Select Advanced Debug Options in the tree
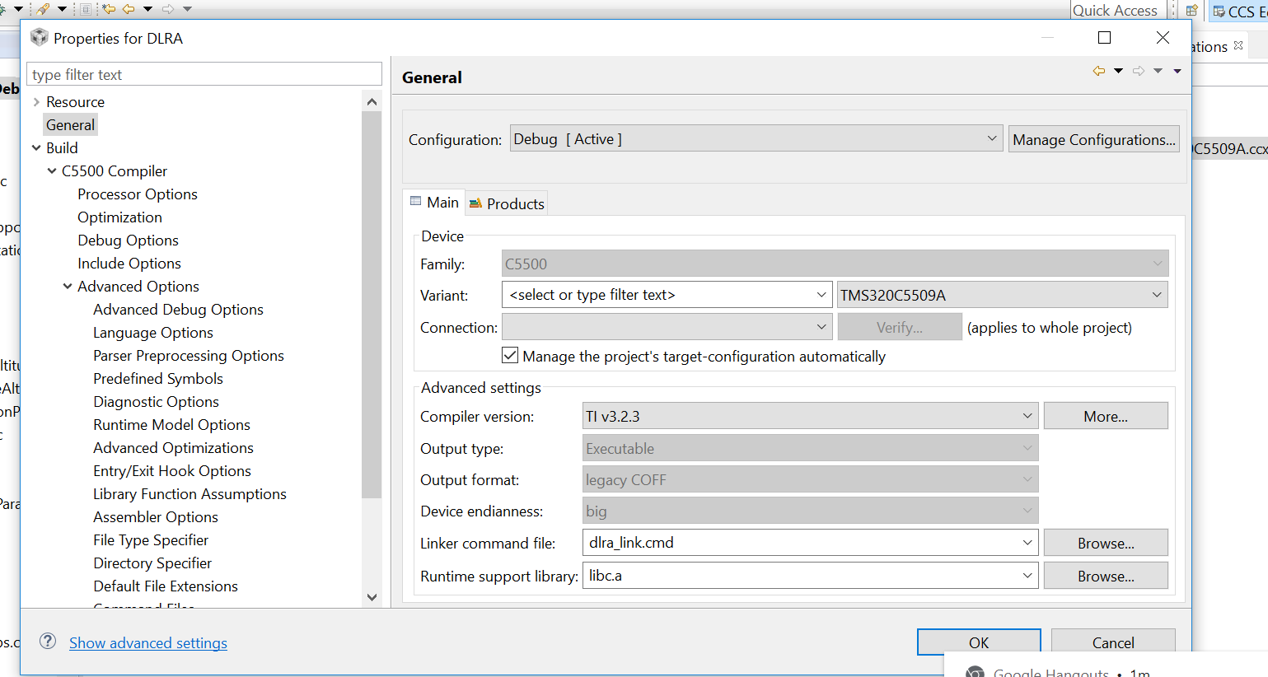This screenshot has height=677, width=1268. [x=178, y=310]
